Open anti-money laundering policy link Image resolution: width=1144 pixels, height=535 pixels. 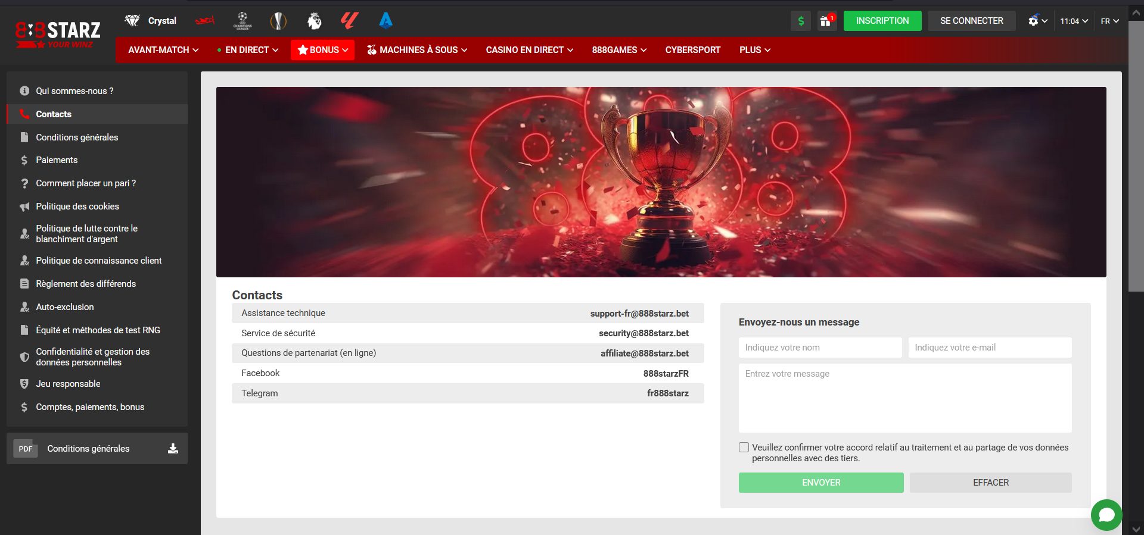tap(97, 234)
